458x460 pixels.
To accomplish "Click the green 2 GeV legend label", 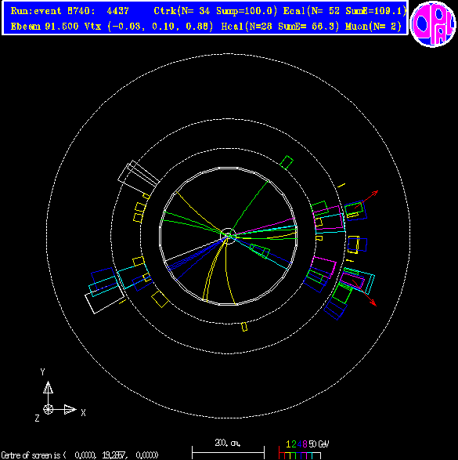I will pos(294,444).
